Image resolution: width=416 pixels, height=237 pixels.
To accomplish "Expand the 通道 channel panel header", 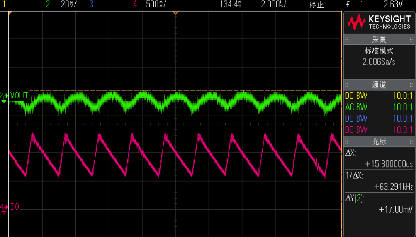I will point(379,85).
